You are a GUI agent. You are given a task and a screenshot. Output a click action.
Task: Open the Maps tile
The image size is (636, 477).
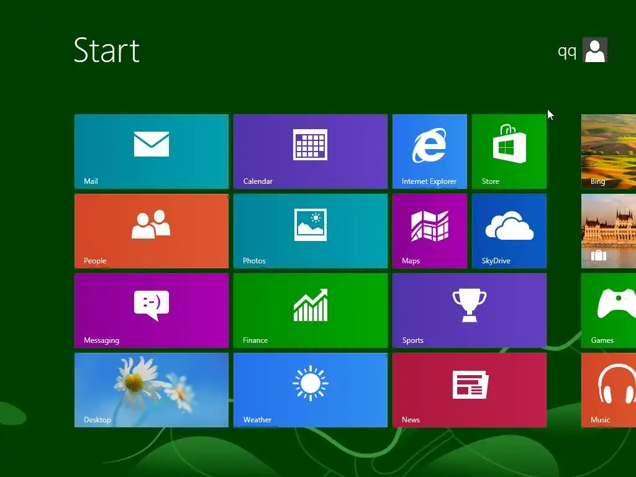point(430,231)
